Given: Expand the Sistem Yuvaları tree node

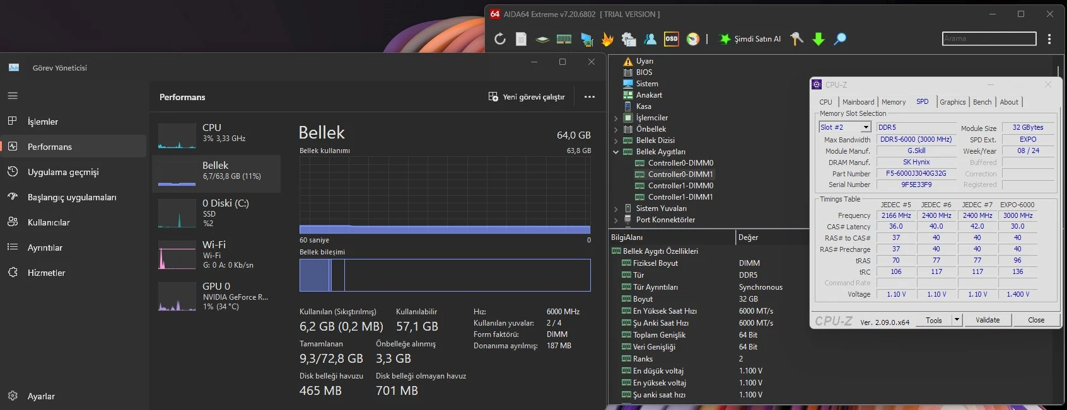Looking at the screenshot, I should [615, 208].
